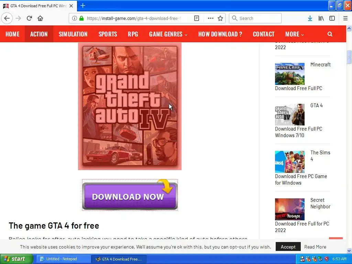Open GTA 4 Download Free Full PC link

point(299,132)
